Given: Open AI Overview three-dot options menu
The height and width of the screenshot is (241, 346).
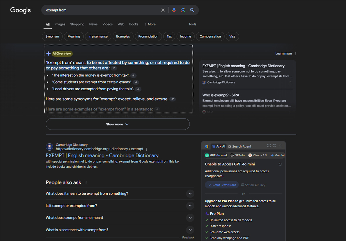Looking at the screenshot, I should click(x=296, y=54).
